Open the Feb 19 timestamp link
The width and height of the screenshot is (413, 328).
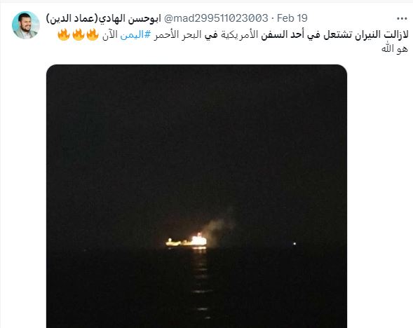pyautogui.click(x=292, y=18)
